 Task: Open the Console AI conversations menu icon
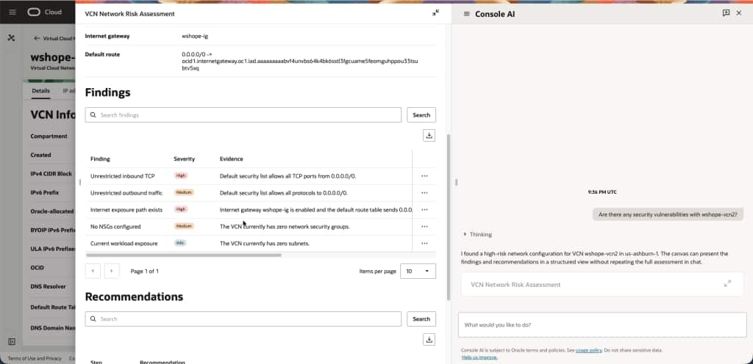tap(466, 14)
